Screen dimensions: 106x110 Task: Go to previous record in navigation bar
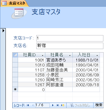[x=33, y=105]
